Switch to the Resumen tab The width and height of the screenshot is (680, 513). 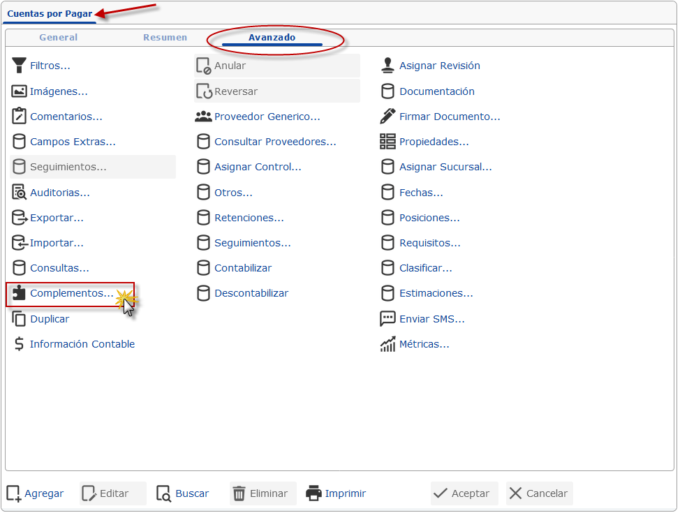pyautogui.click(x=165, y=37)
